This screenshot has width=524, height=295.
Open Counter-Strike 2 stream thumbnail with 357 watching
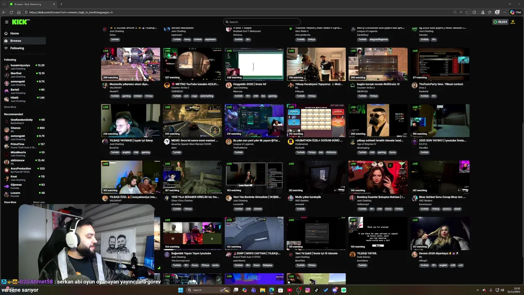(x=192, y=64)
